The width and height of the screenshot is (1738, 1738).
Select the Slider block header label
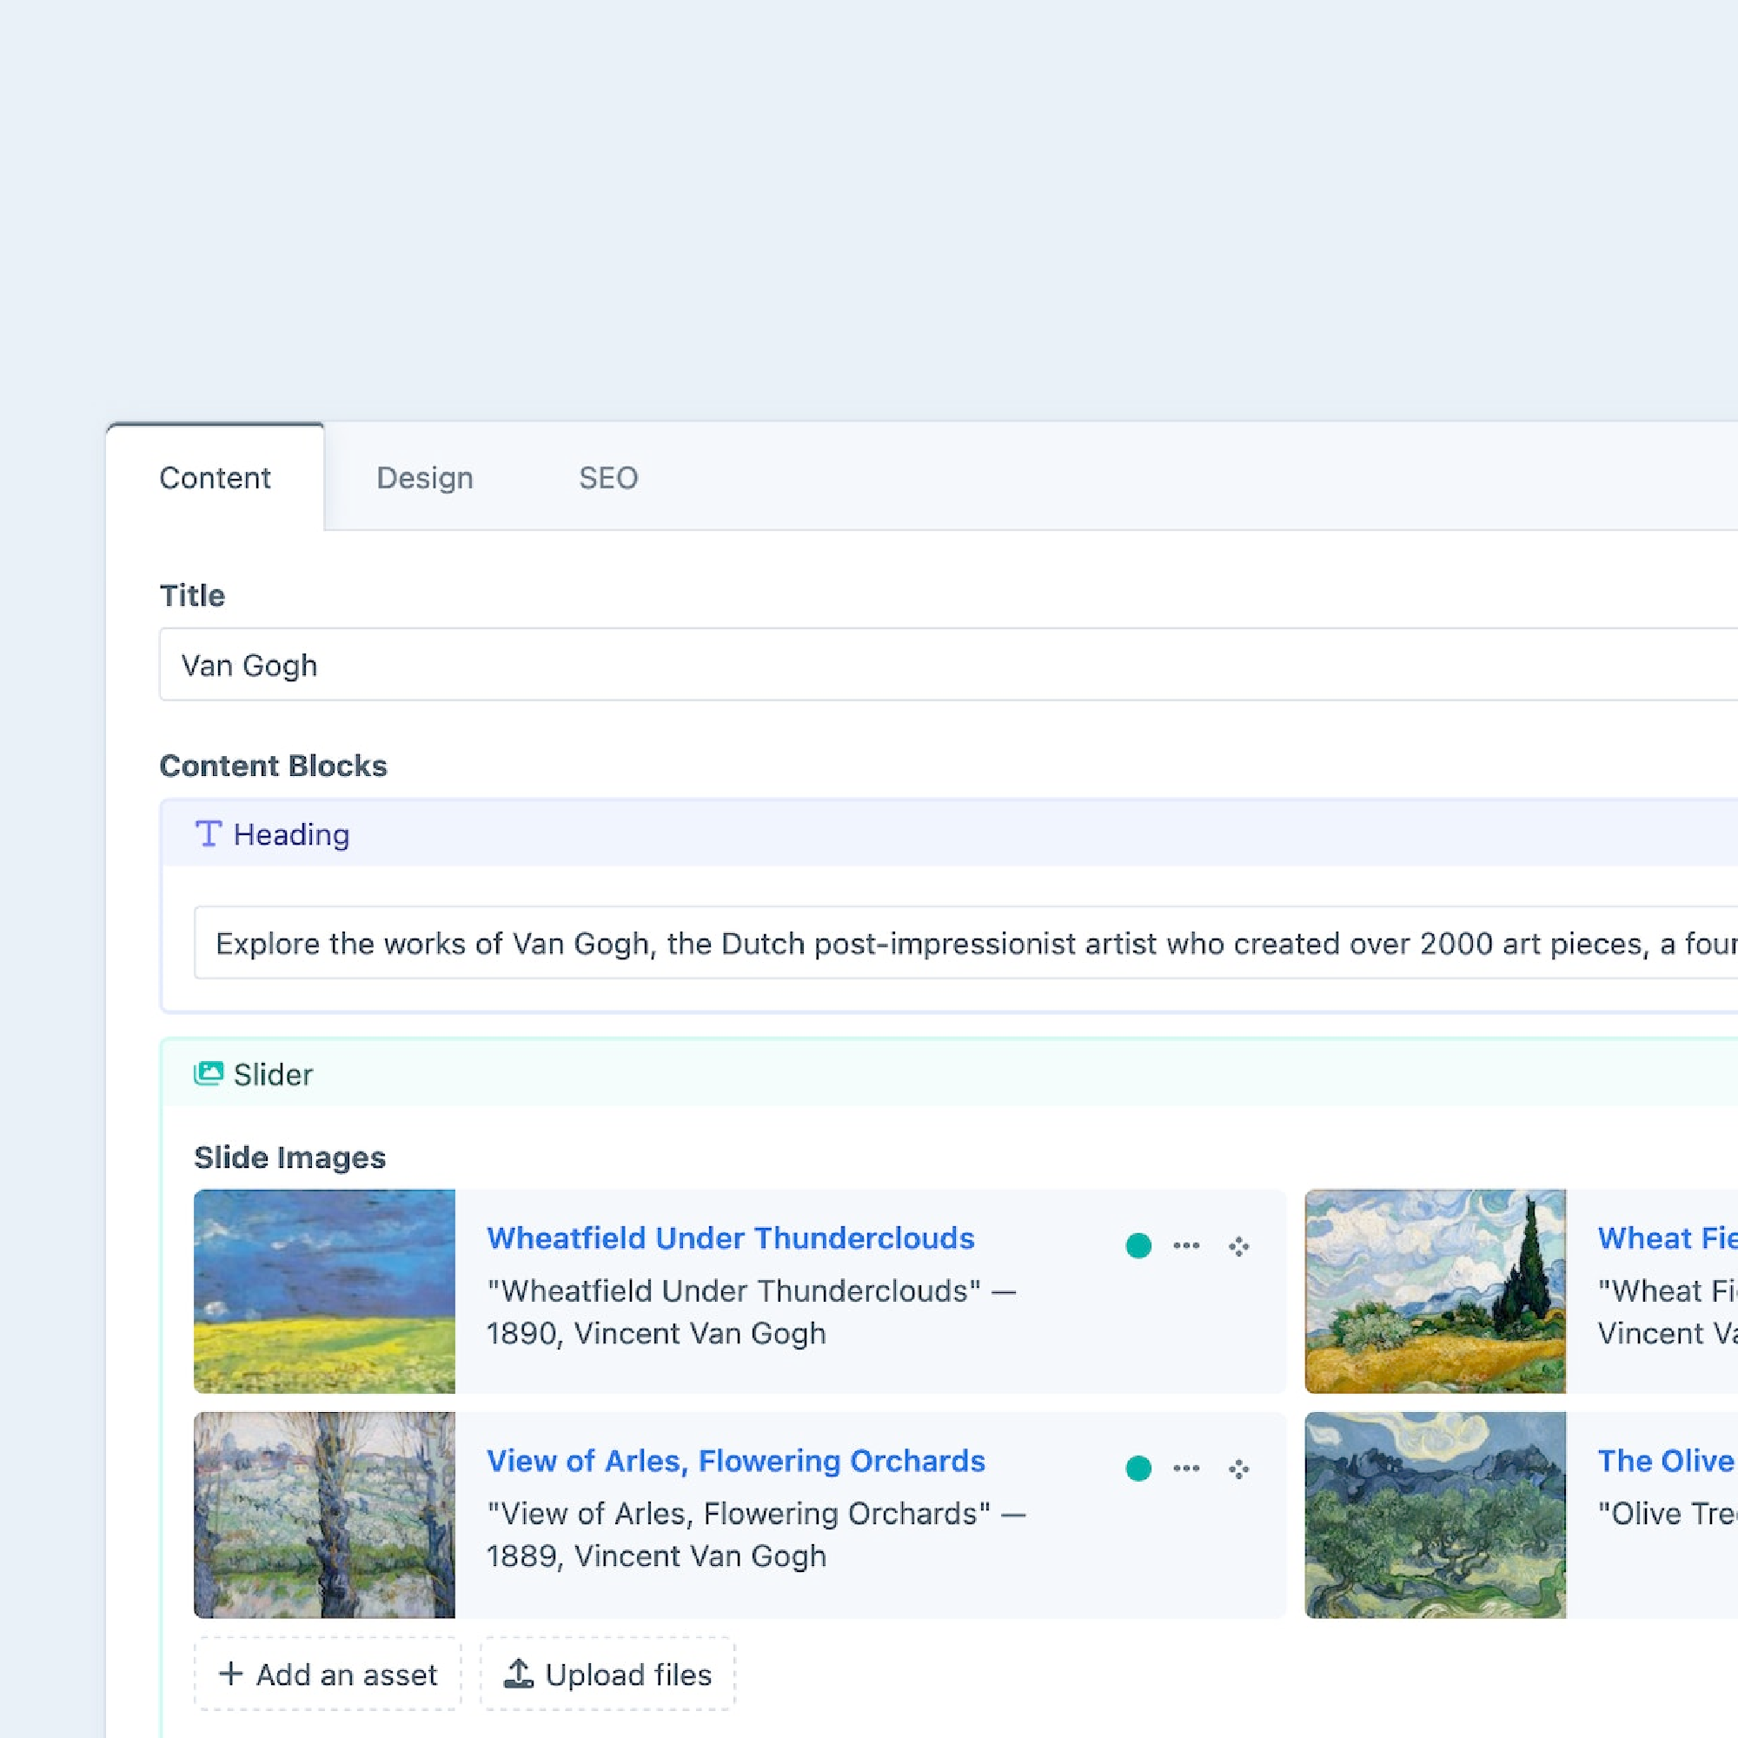274,1075
